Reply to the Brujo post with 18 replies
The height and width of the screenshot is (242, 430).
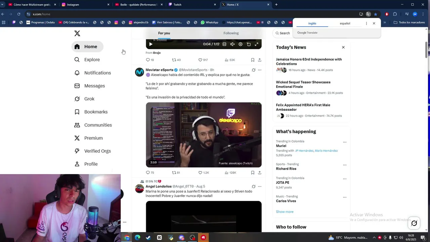(x=150, y=60)
